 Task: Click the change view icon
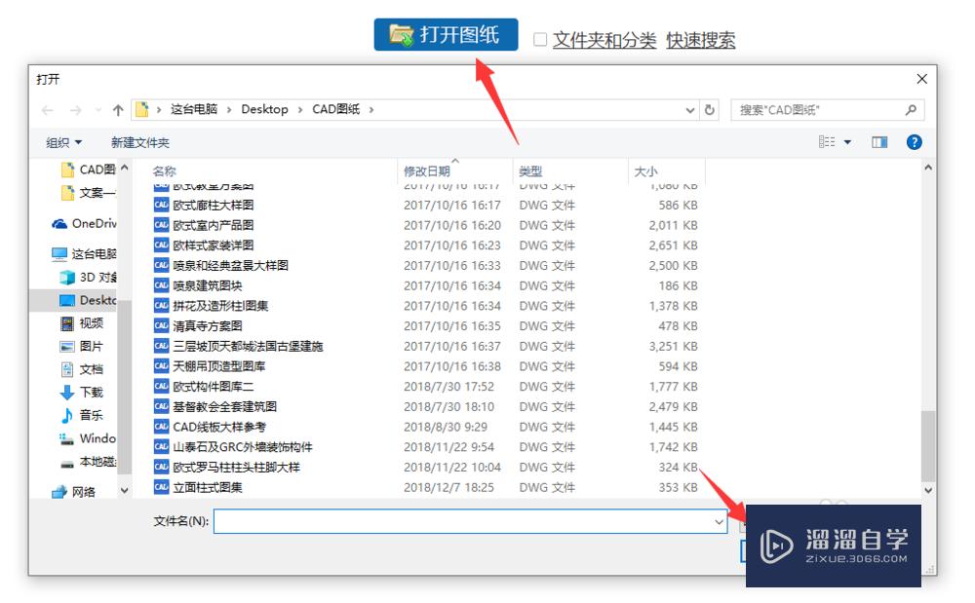coord(829,142)
